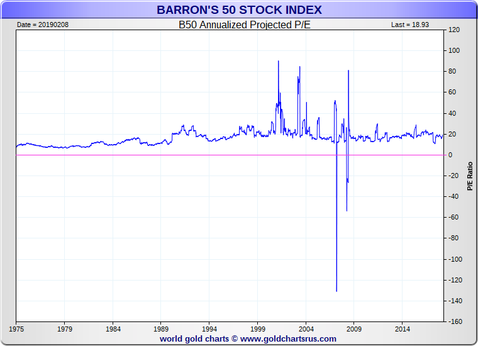Click the 'B50 Annualized Projected P/E' subtitle

click(x=245, y=25)
